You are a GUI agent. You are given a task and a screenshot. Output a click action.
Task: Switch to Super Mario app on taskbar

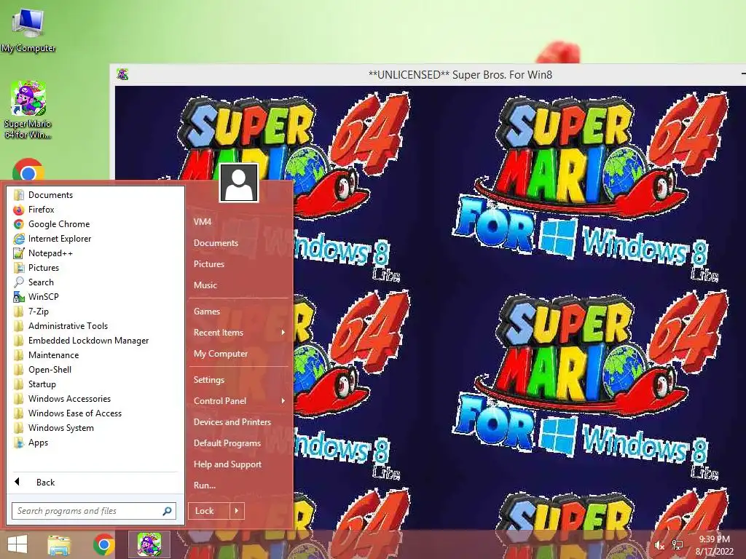point(149,544)
